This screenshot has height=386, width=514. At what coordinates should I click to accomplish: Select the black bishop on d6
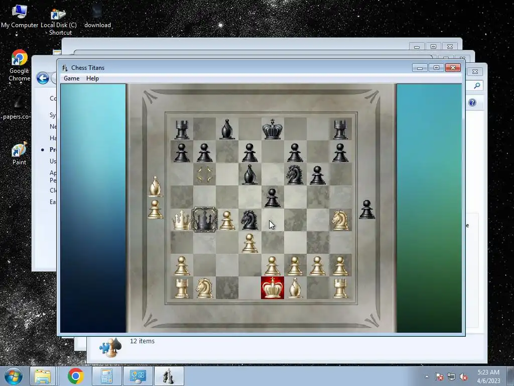tap(250, 174)
